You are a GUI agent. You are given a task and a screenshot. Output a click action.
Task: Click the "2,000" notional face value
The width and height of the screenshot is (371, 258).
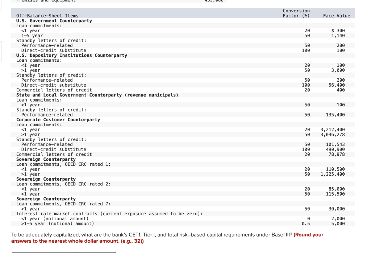(x=338, y=219)
